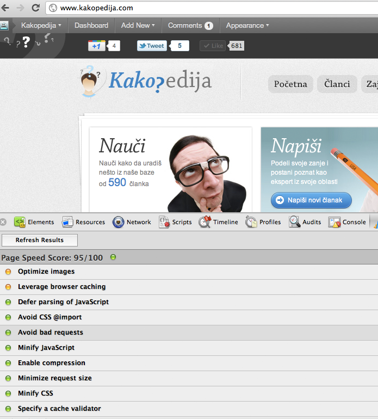This screenshot has height=419, width=378.
Task: Expand the Enable compression rule
Action: click(x=189, y=363)
